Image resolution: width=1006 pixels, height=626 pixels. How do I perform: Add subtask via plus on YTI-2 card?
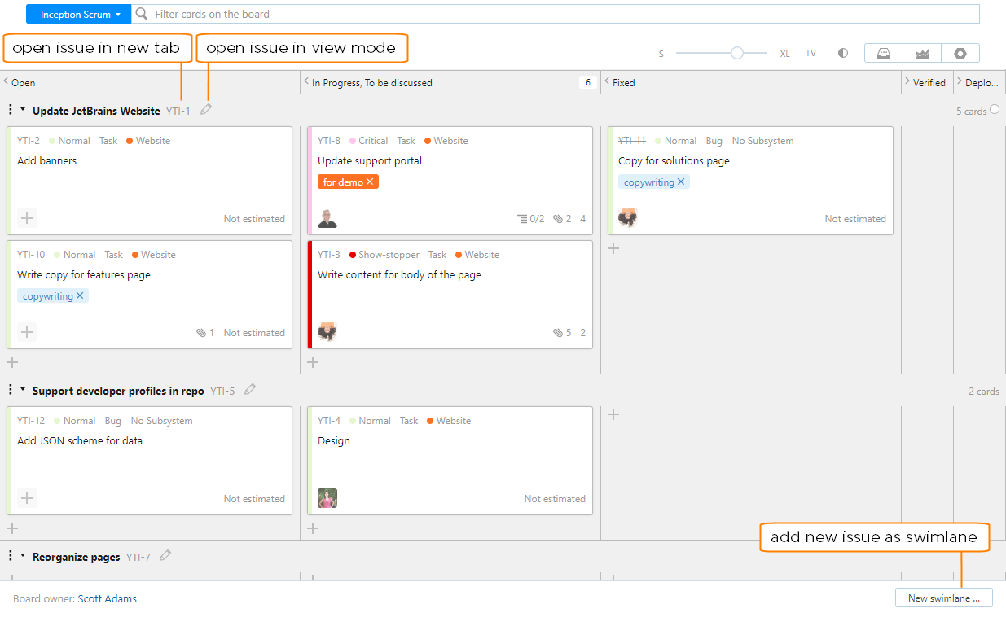(x=27, y=218)
